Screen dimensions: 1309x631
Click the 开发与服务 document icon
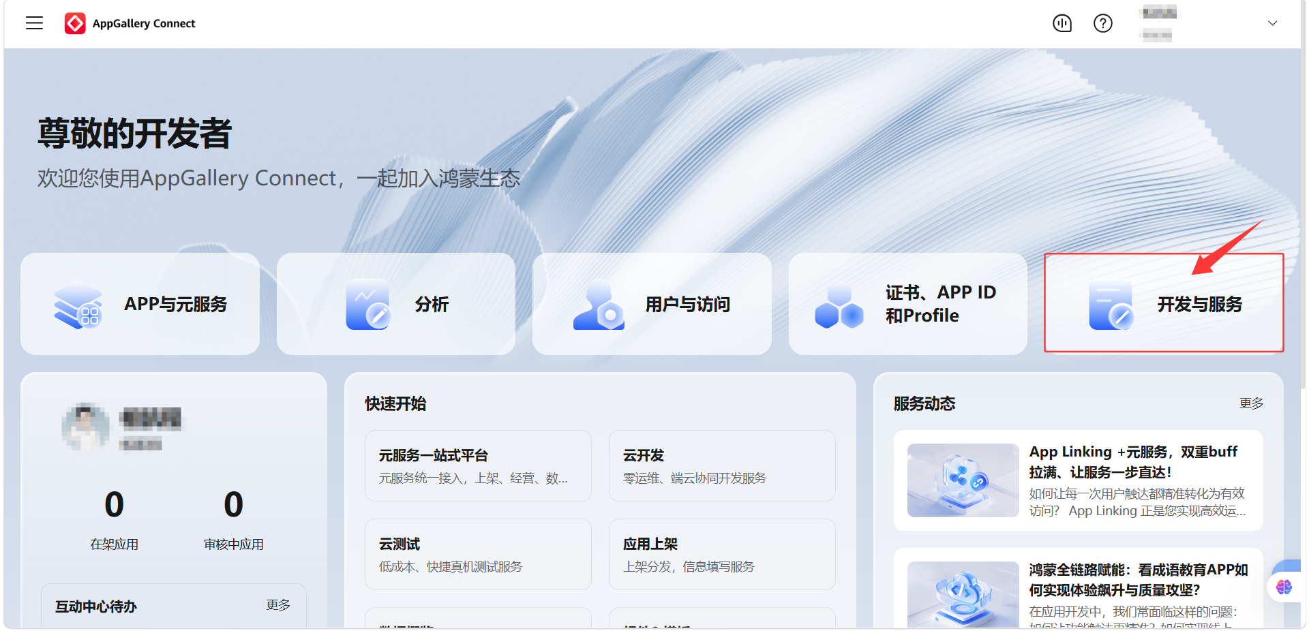tap(1111, 305)
